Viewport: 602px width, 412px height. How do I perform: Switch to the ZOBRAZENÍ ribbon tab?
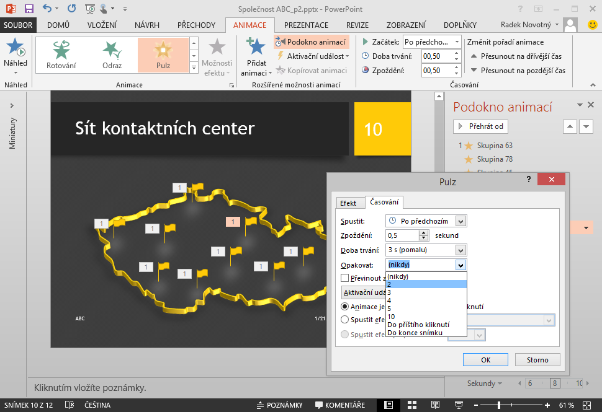tap(406, 25)
